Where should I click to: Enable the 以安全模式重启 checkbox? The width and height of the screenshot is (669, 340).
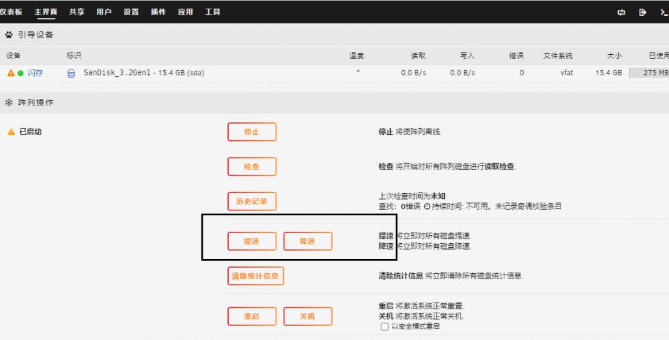point(385,327)
